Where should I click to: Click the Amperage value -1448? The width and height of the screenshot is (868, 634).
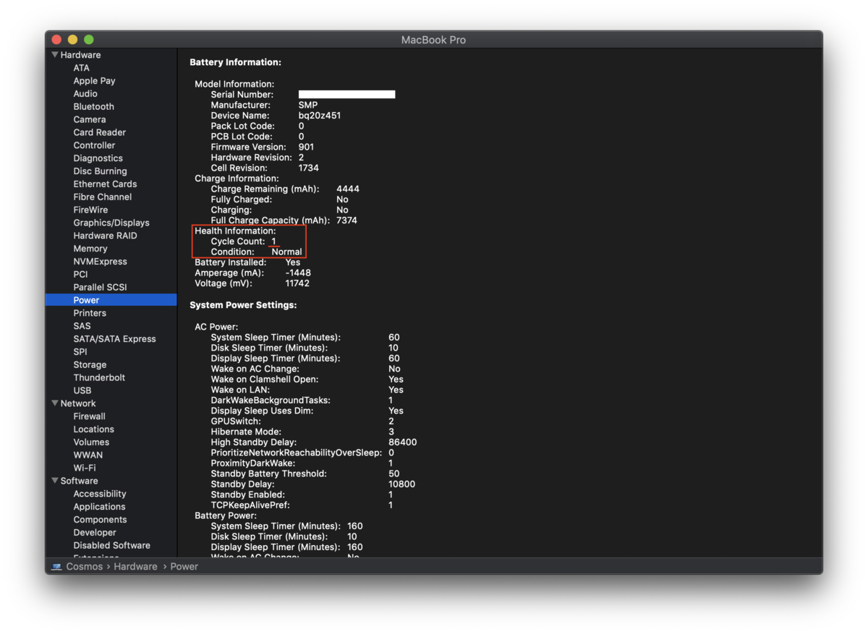(298, 273)
